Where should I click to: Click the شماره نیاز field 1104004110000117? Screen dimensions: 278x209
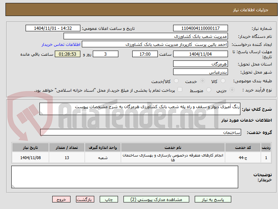201,28
